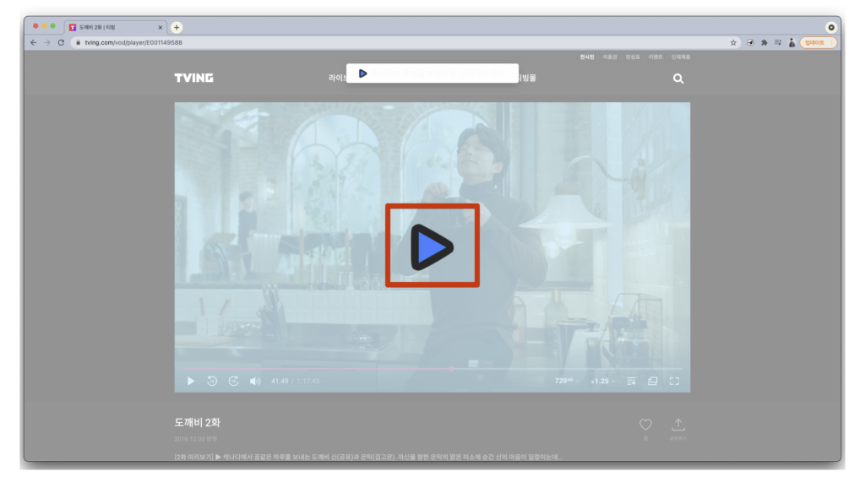Open the search magnifier icon
The height and width of the screenshot is (493, 865).
tap(678, 79)
